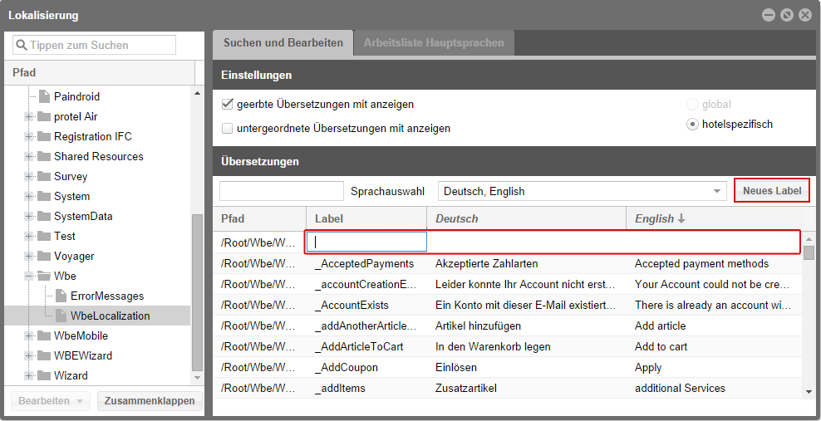The width and height of the screenshot is (821, 421).
Task: Click the Paindroid document icon
Action: pos(45,97)
